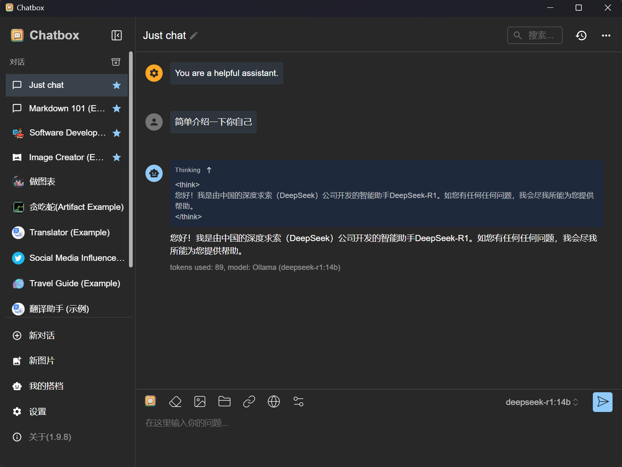Viewport: 622px width, 467px height.
Task: Open the Image Creator conversation
Action: [x=67, y=157]
